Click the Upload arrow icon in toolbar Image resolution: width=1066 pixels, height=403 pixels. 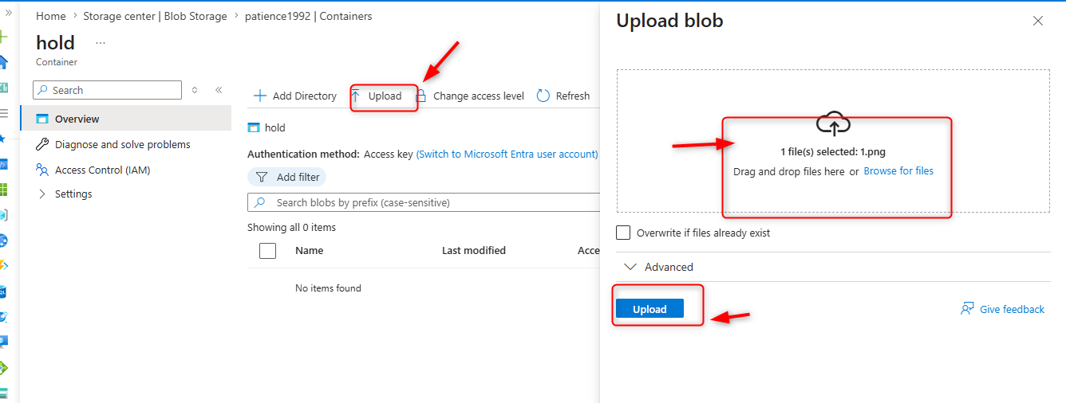[x=356, y=96]
